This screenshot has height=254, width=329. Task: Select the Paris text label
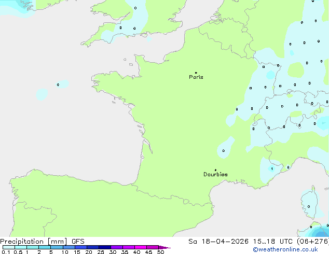196,77
